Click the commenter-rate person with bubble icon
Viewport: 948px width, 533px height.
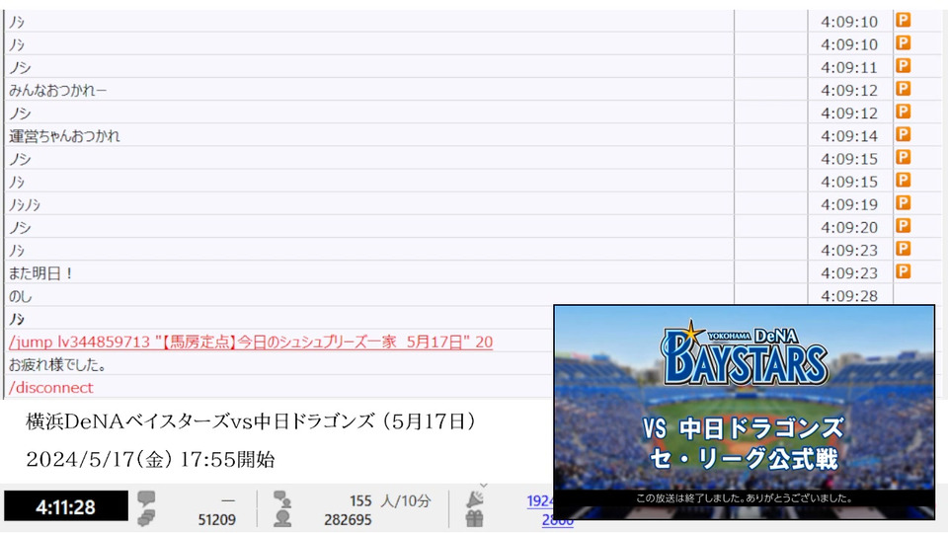tap(282, 499)
